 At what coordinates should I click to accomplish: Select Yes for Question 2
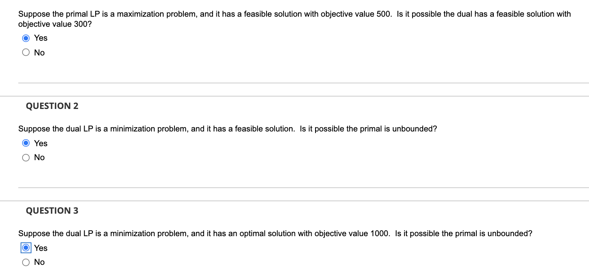26,143
